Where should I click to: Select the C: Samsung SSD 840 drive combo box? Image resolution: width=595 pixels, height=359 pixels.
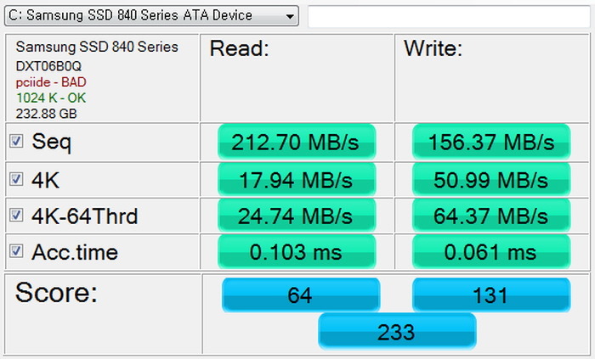[x=151, y=16]
